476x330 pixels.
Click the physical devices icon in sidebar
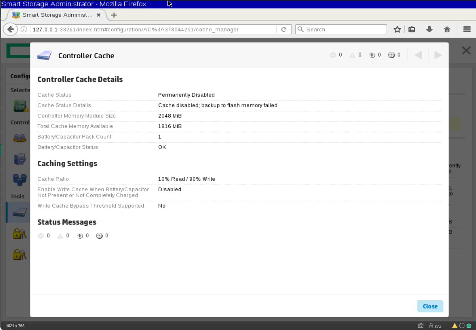(19, 159)
